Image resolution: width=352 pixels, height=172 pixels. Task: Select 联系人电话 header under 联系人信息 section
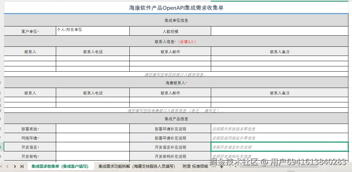coord(93,52)
